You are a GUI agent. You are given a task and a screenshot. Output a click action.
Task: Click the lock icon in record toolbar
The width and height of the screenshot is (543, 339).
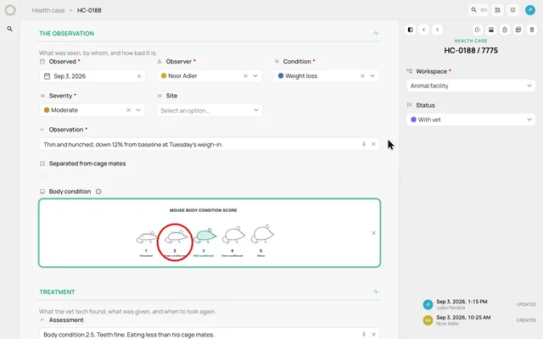click(x=505, y=30)
